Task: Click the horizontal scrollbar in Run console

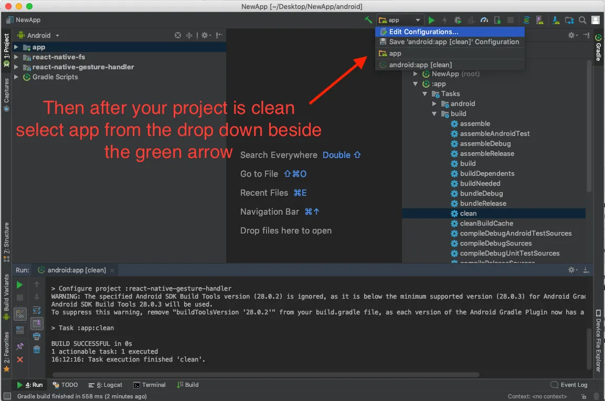Action: pyautogui.click(x=262, y=375)
